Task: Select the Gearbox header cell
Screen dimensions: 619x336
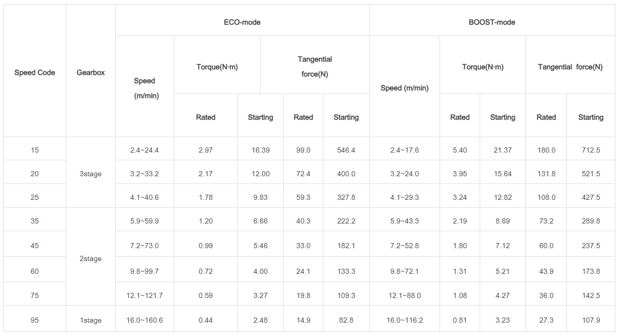Action: coord(90,72)
